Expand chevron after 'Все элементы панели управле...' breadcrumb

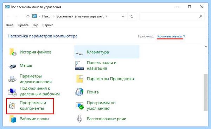(107, 16)
